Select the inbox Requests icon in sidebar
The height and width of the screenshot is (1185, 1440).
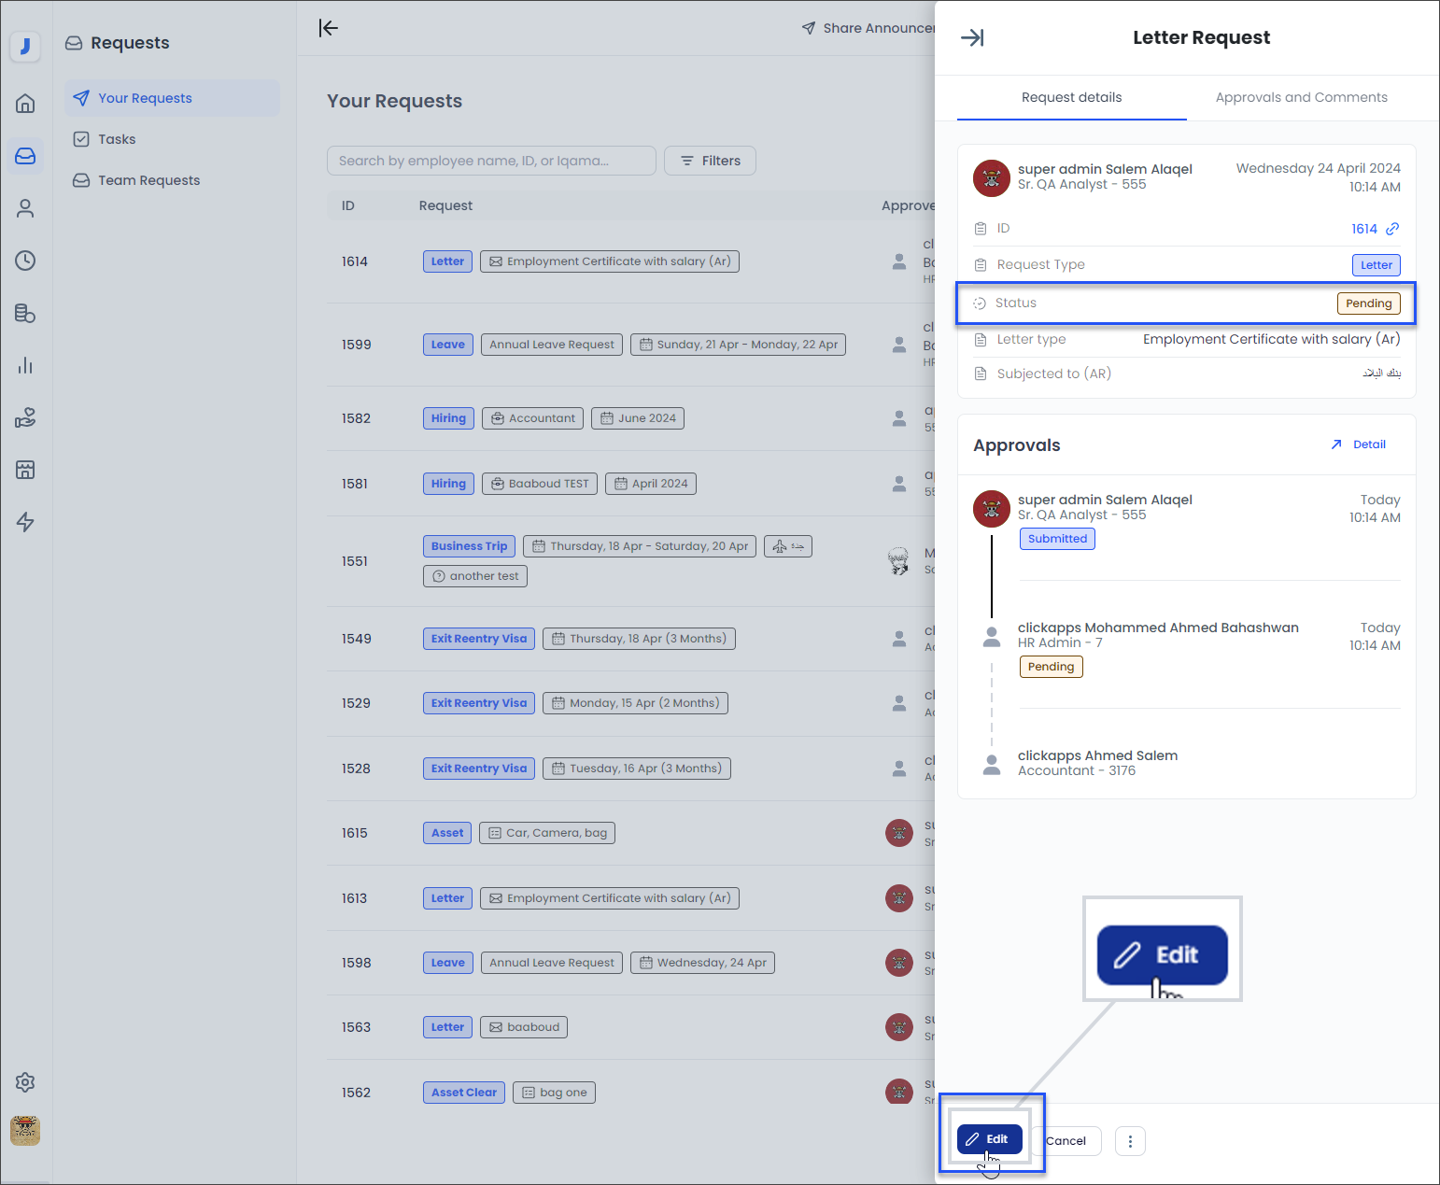pyautogui.click(x=25, y=156)
